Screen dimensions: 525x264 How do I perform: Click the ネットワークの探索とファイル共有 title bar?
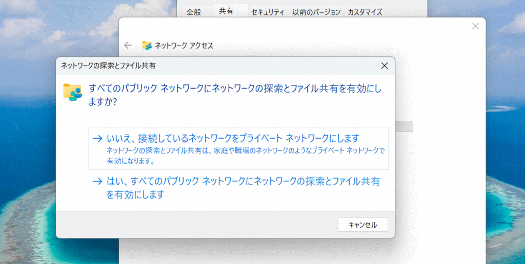coord(205,65)
